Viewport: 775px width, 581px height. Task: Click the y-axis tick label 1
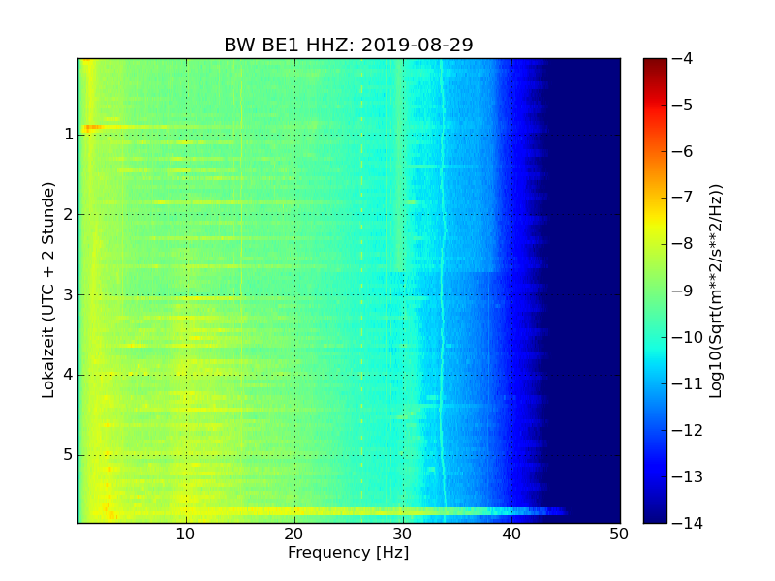[x=69, y=135]
